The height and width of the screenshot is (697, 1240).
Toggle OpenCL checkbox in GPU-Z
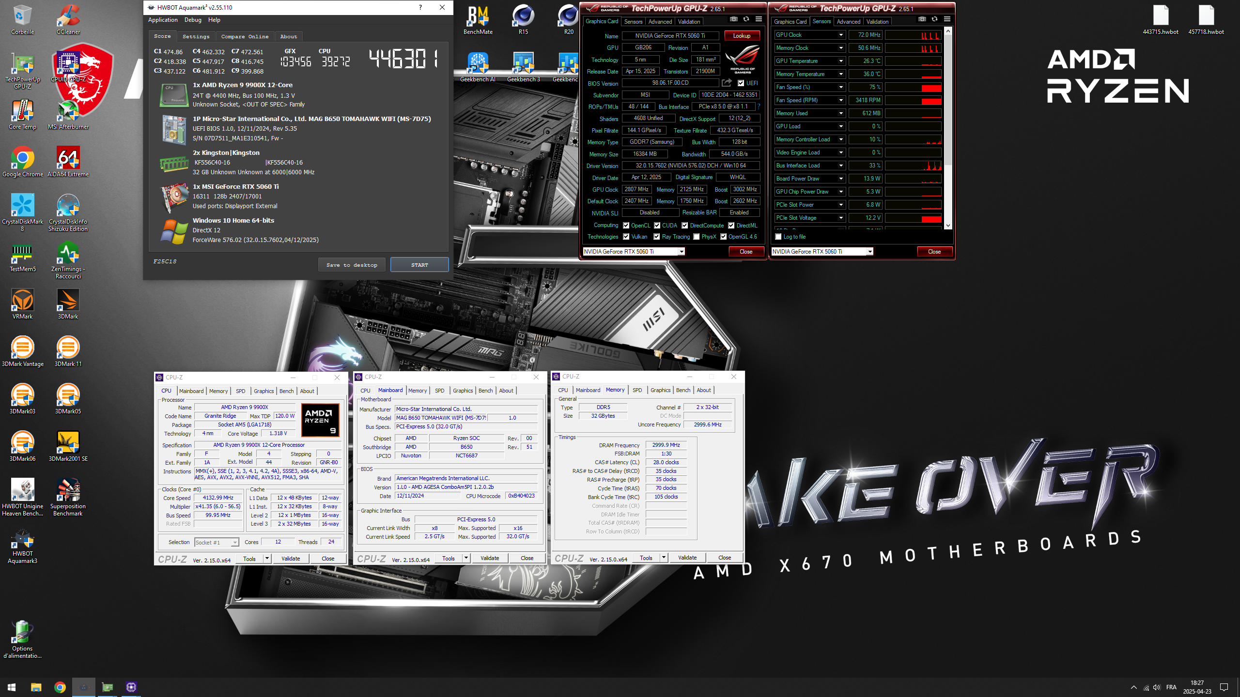pos(626,226)
